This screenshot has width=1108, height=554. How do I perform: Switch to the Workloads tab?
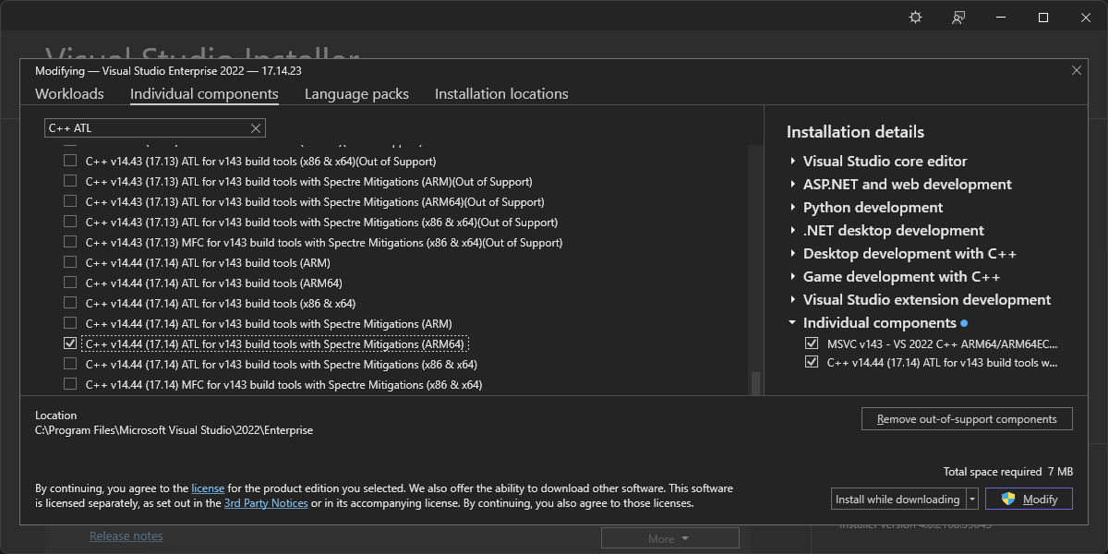69,94
